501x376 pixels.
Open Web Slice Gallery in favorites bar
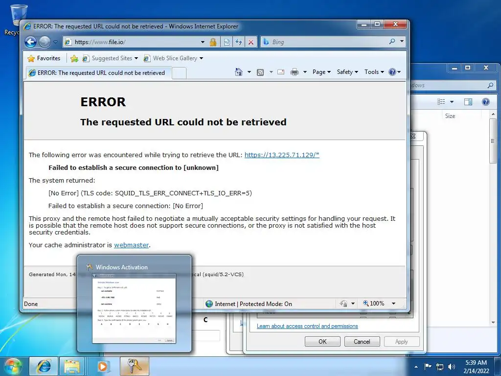click(x=173, y=58)
